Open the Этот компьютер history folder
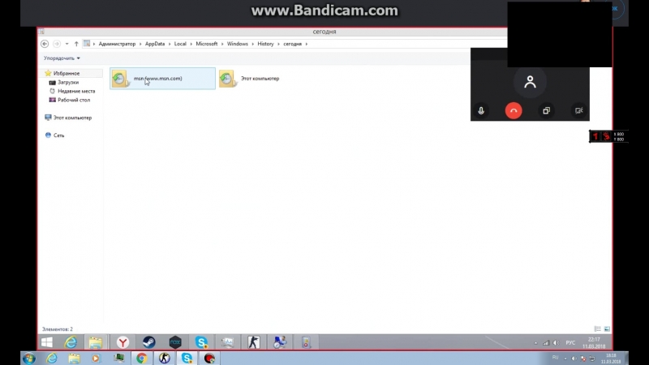The width and height of the screenshot is (649, 365). click(x=260, y=79)
